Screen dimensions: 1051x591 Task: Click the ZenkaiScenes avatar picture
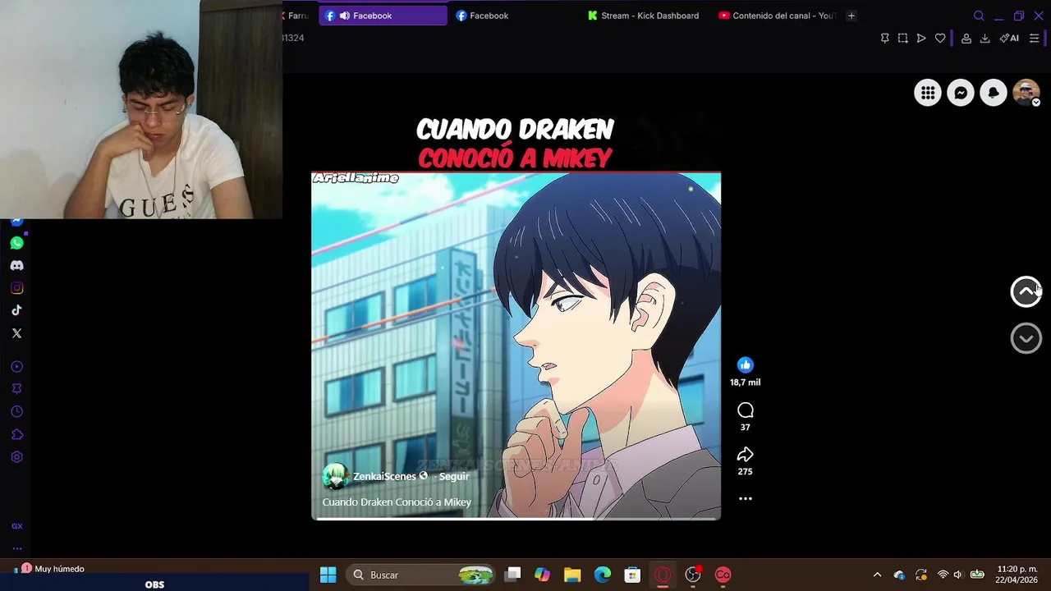335,476
